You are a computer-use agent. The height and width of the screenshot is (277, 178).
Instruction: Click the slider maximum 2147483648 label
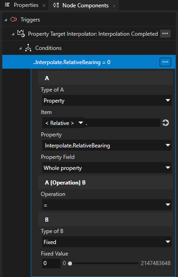156,263
